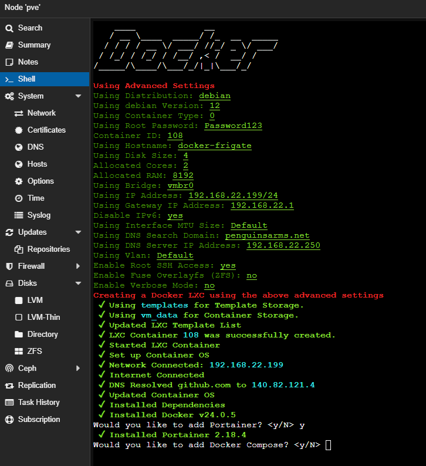Open the Repositories entry

click(x=45, y=249)
